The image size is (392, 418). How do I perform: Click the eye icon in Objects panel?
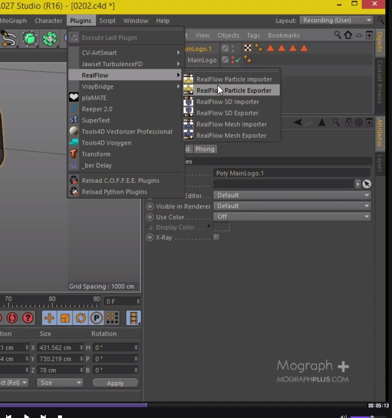pos(359,35)
